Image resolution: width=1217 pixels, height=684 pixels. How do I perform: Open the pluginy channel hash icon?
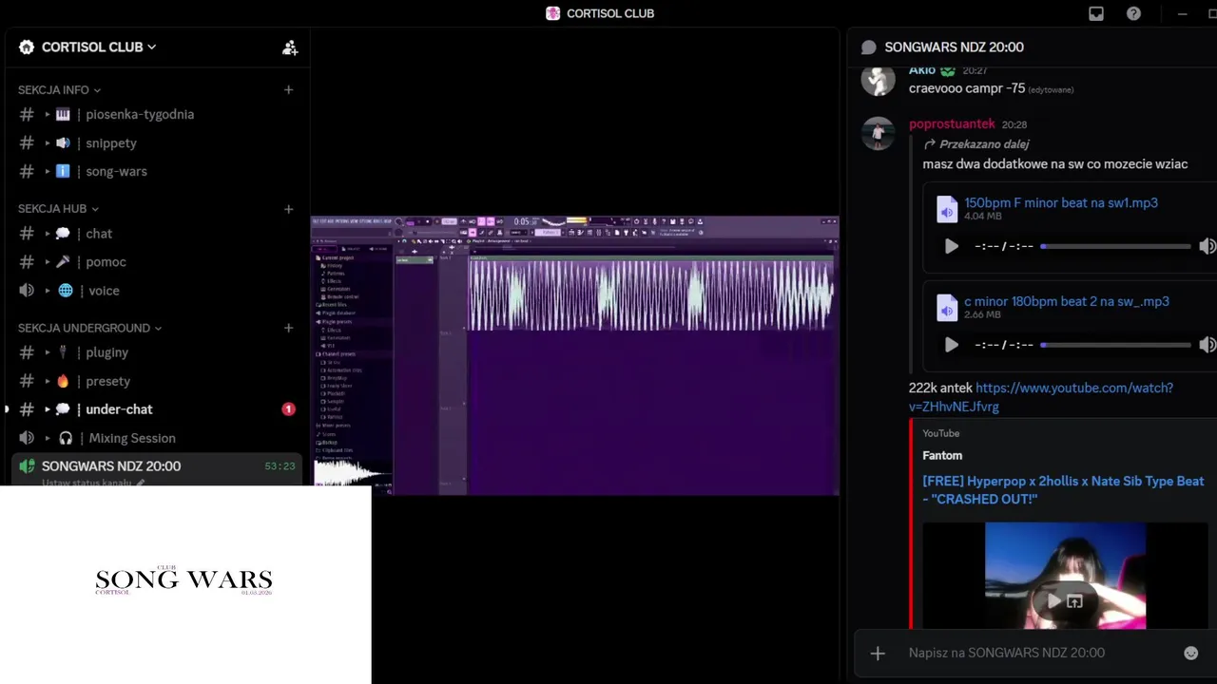pyautogui.click(x=27, y=352)
